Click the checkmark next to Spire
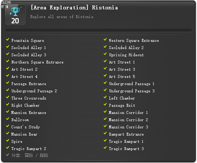Viewport: 197px width, 163px height. coord(8,141)
